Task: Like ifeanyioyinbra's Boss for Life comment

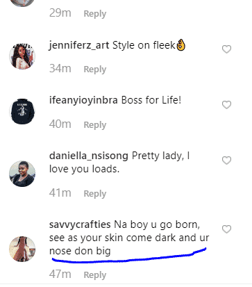Action: (226, 105)
